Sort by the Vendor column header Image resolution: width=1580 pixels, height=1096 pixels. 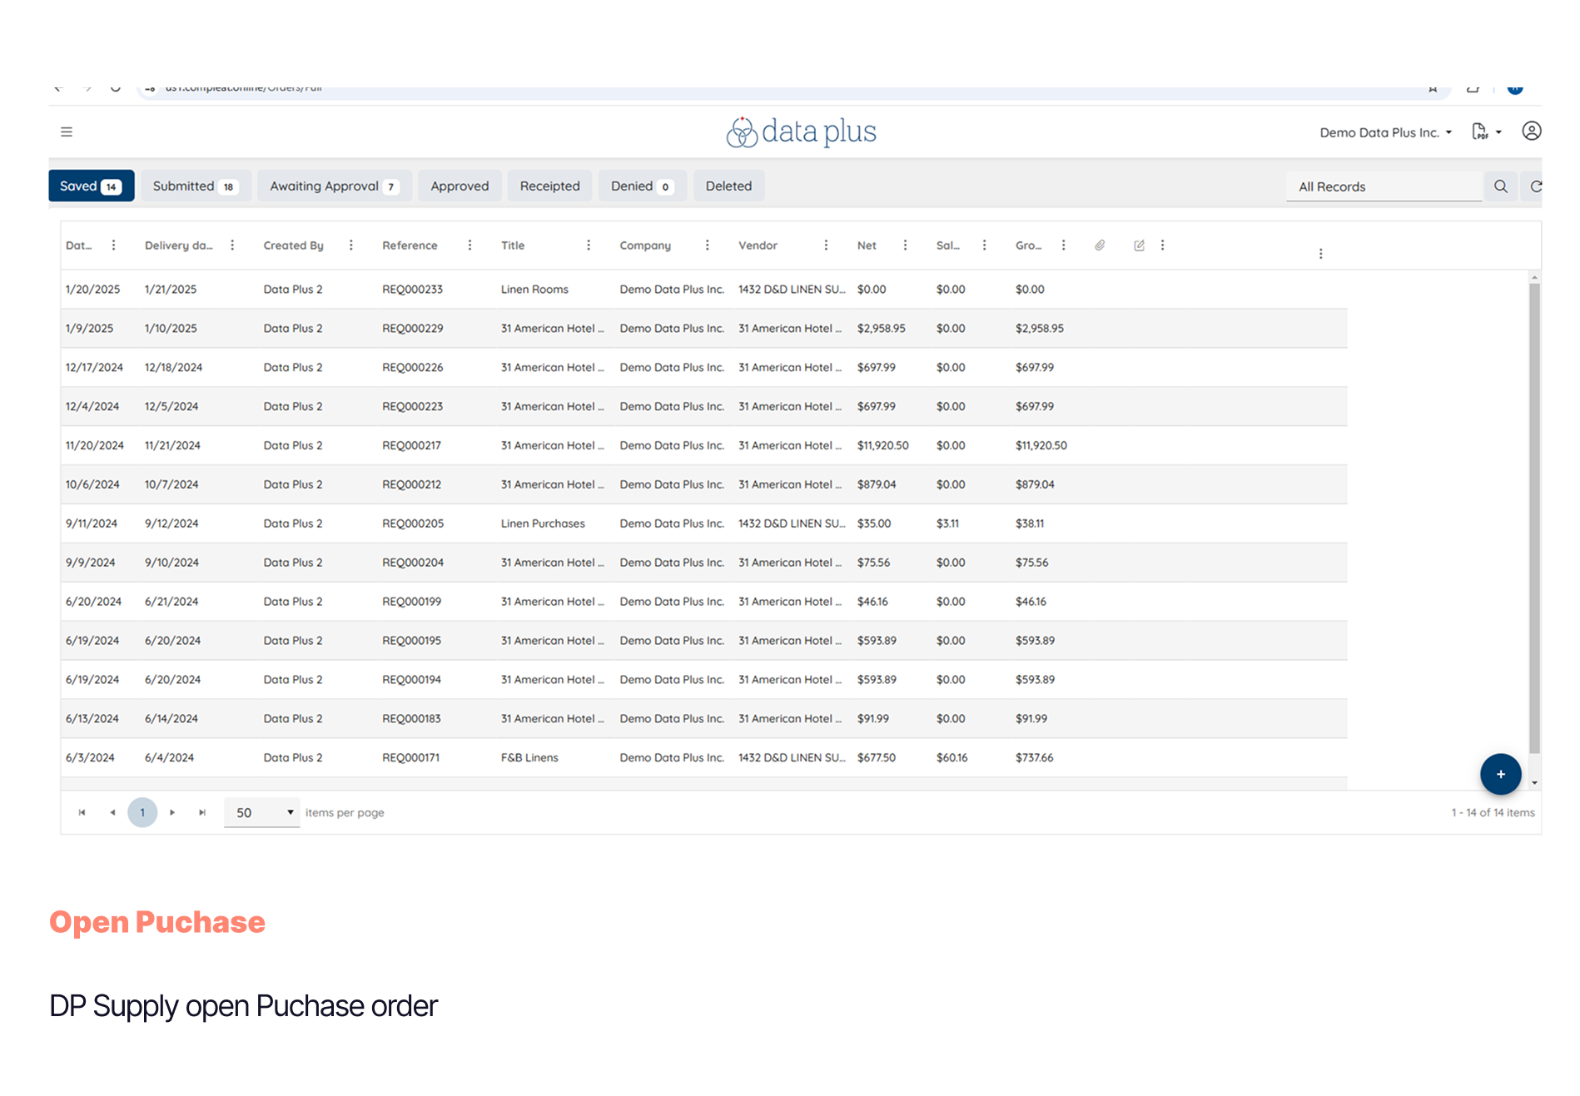(758, 245)
